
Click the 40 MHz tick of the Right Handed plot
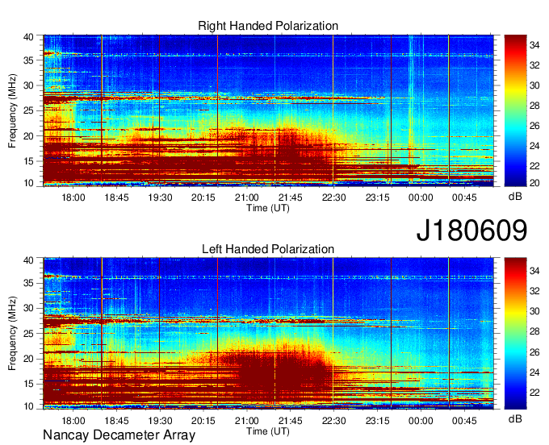pyautogui.click(x=28, y=37)
